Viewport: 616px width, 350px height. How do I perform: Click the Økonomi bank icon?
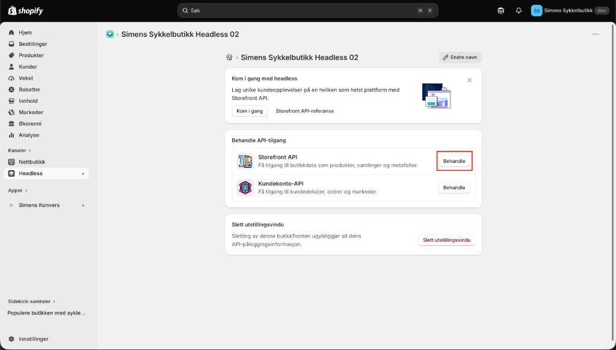(11, 124)
